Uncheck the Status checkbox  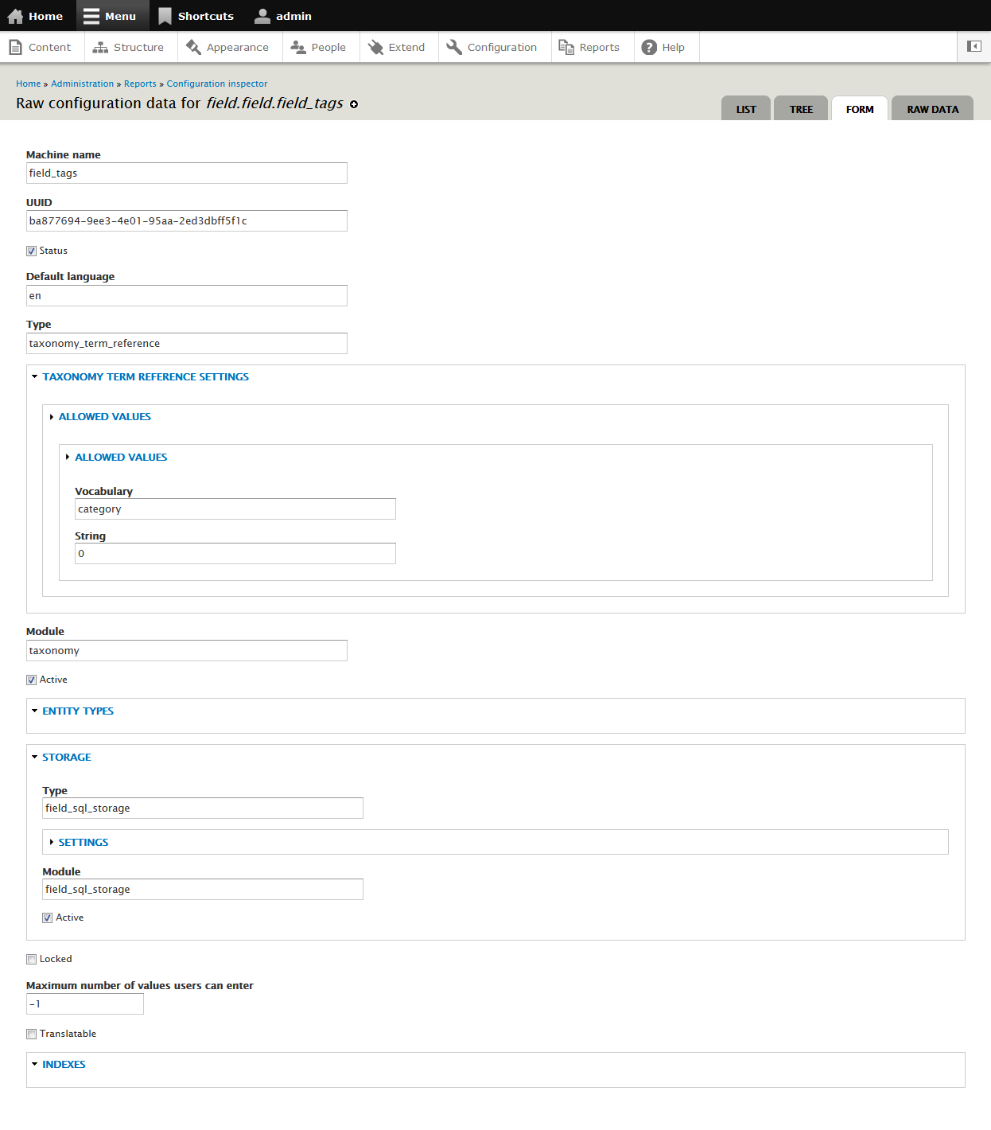(x=31, y=251)
